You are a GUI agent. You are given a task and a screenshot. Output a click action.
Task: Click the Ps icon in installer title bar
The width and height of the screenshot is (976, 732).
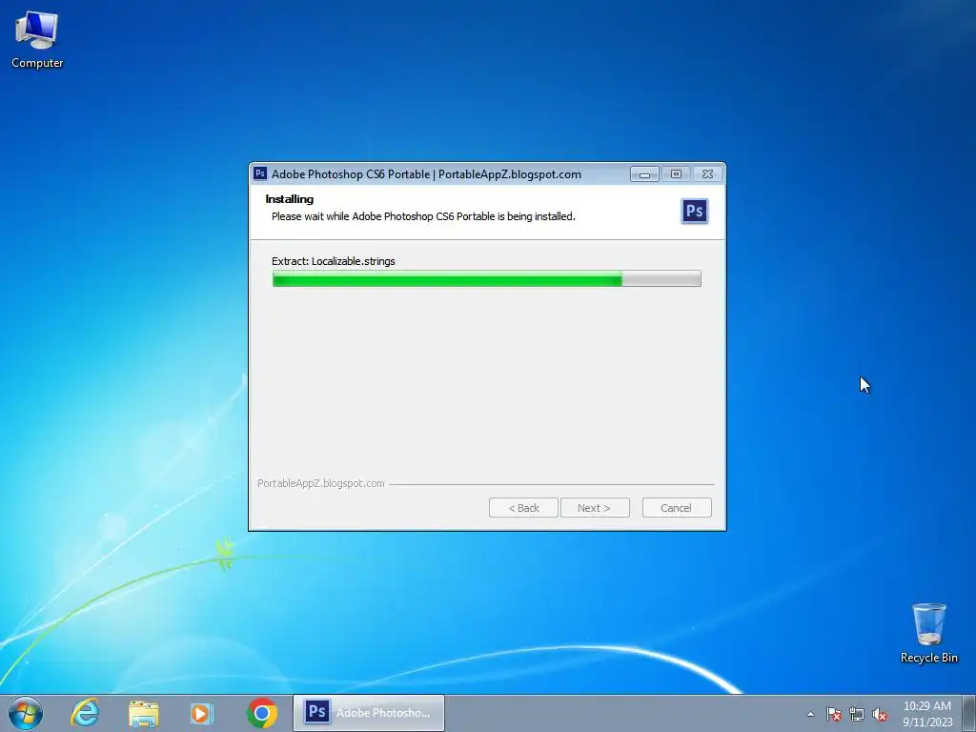point(260,173)
